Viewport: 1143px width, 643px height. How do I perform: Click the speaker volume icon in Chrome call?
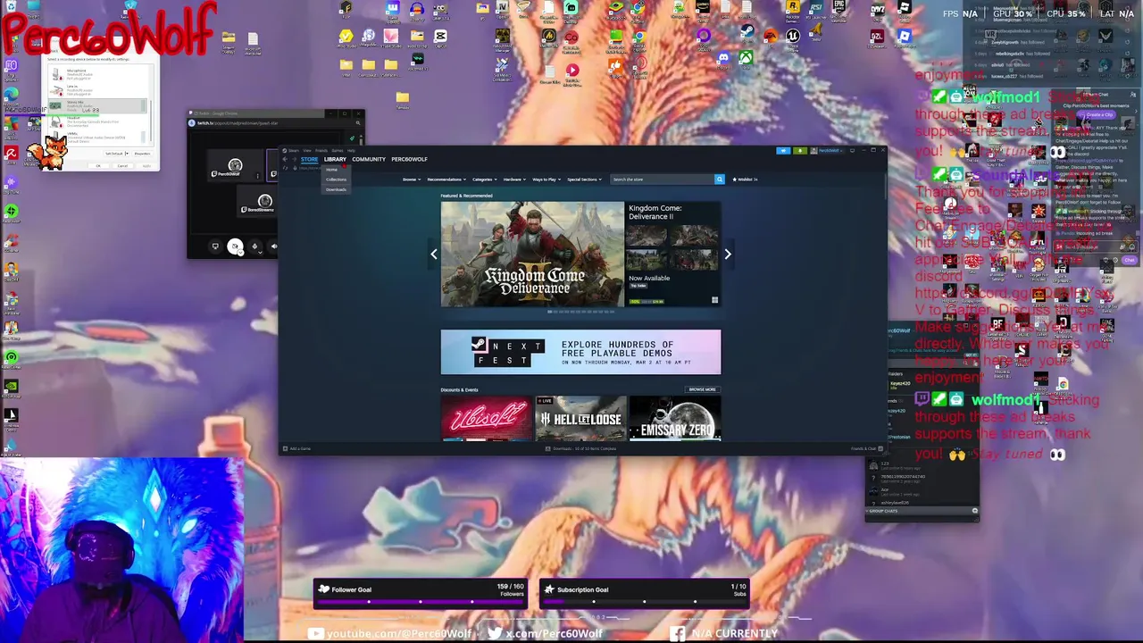coord(274,246)
